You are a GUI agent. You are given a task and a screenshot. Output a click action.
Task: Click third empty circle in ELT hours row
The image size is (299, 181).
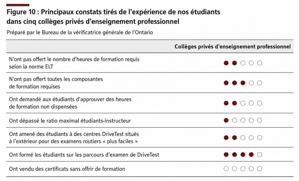tap(260, 63)
